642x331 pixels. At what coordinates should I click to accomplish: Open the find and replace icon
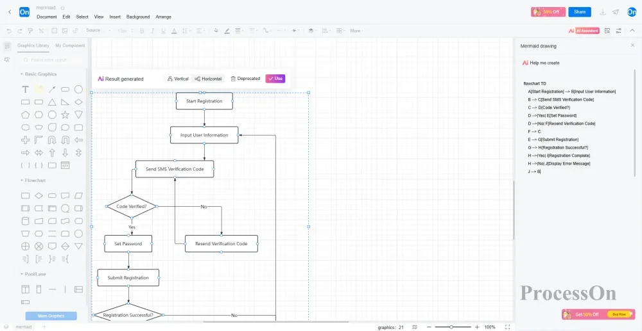point(607,31)
